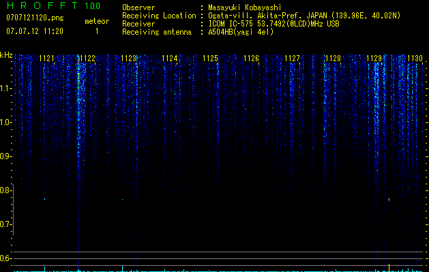
Task: Click the 1121 time marker
Action: tap(46, 58)
